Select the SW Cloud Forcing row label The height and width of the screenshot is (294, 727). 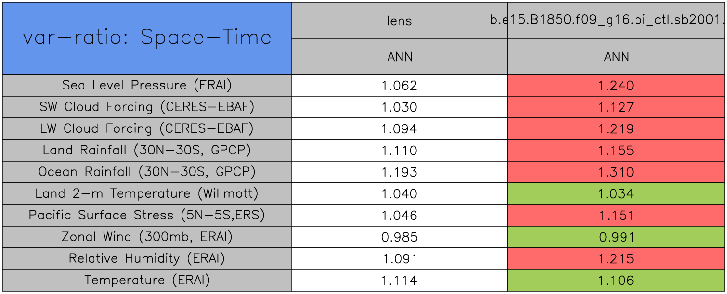[147, 107]
